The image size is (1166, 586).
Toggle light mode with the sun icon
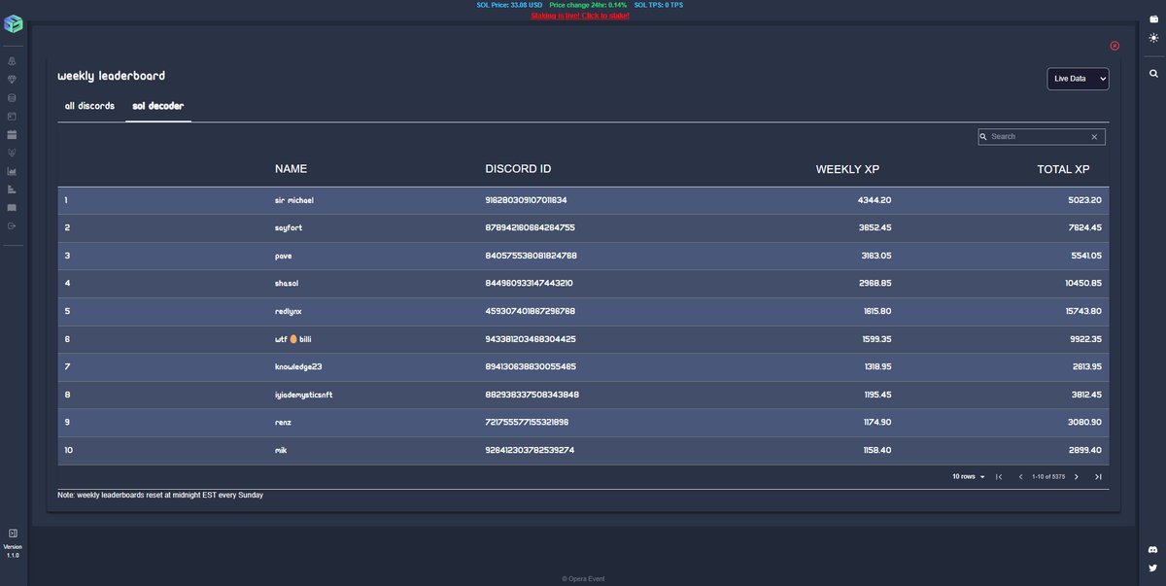[x=1153, y=37]
